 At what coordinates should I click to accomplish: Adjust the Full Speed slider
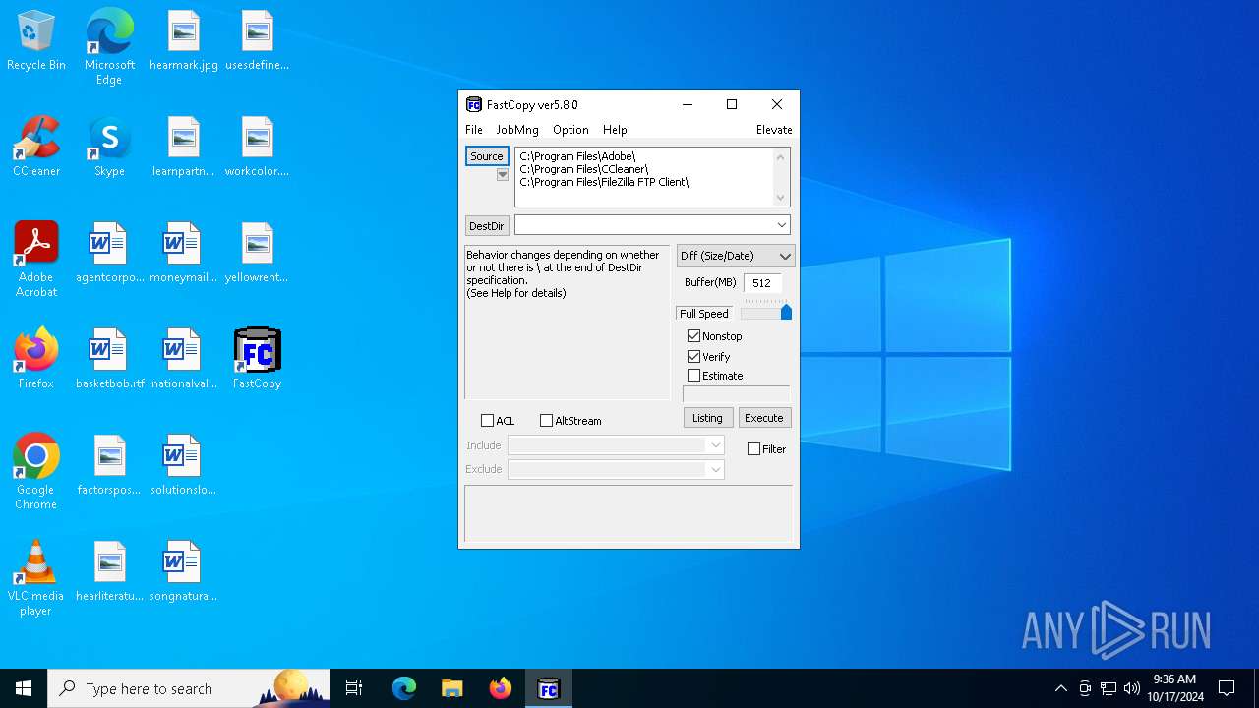[x=766, y=313]
